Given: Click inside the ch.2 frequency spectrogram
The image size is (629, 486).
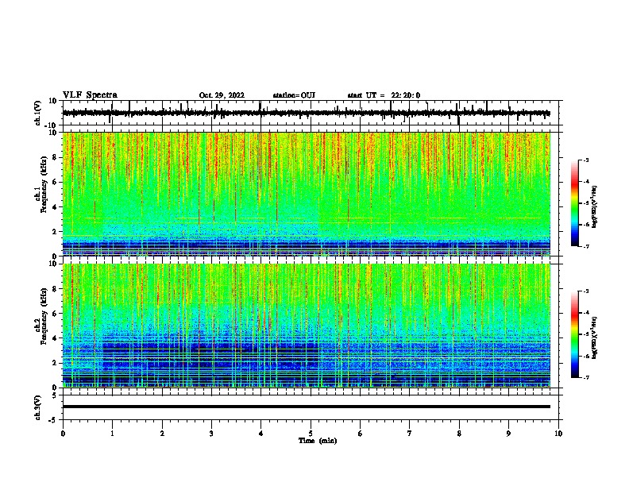Looking at the screenshot, I should click(x=307, y=326).
